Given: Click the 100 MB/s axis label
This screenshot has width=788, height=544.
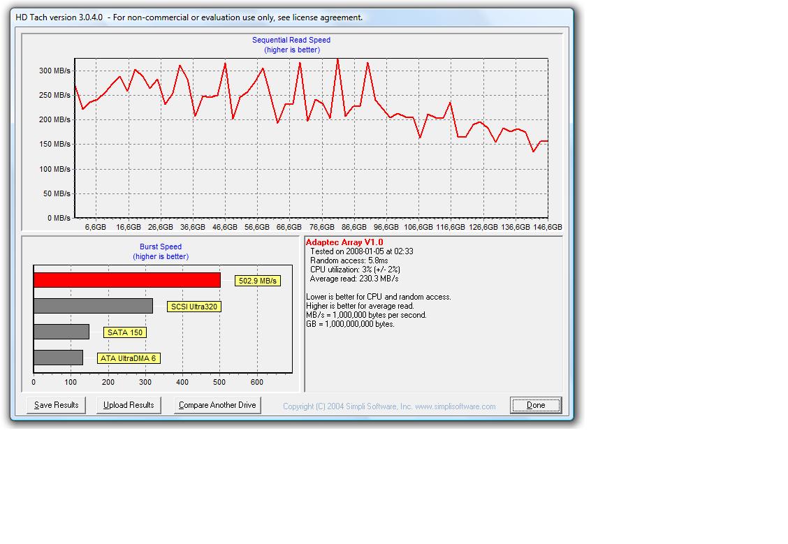Looking at the screenshot, I should pyautogui.click(x=54, y=169).
